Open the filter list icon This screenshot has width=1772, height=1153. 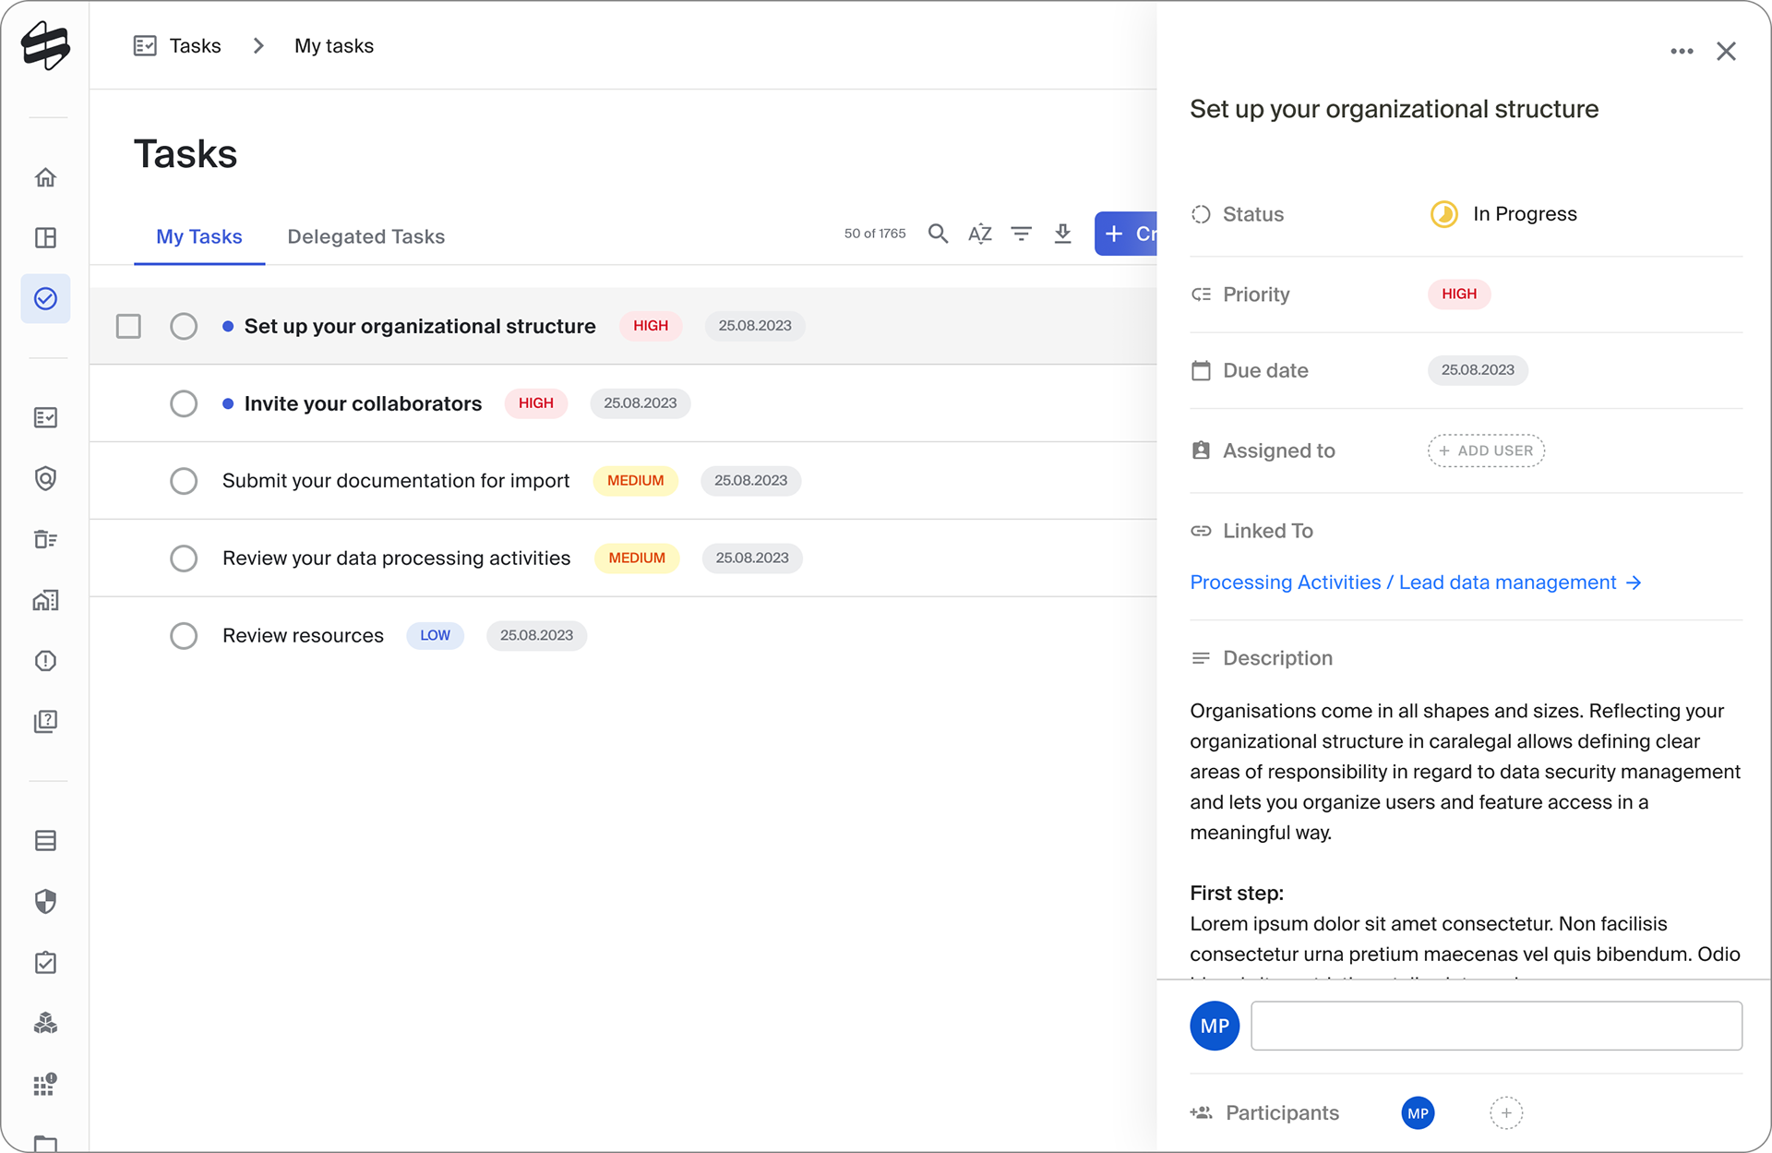[x=1021, y=234]
